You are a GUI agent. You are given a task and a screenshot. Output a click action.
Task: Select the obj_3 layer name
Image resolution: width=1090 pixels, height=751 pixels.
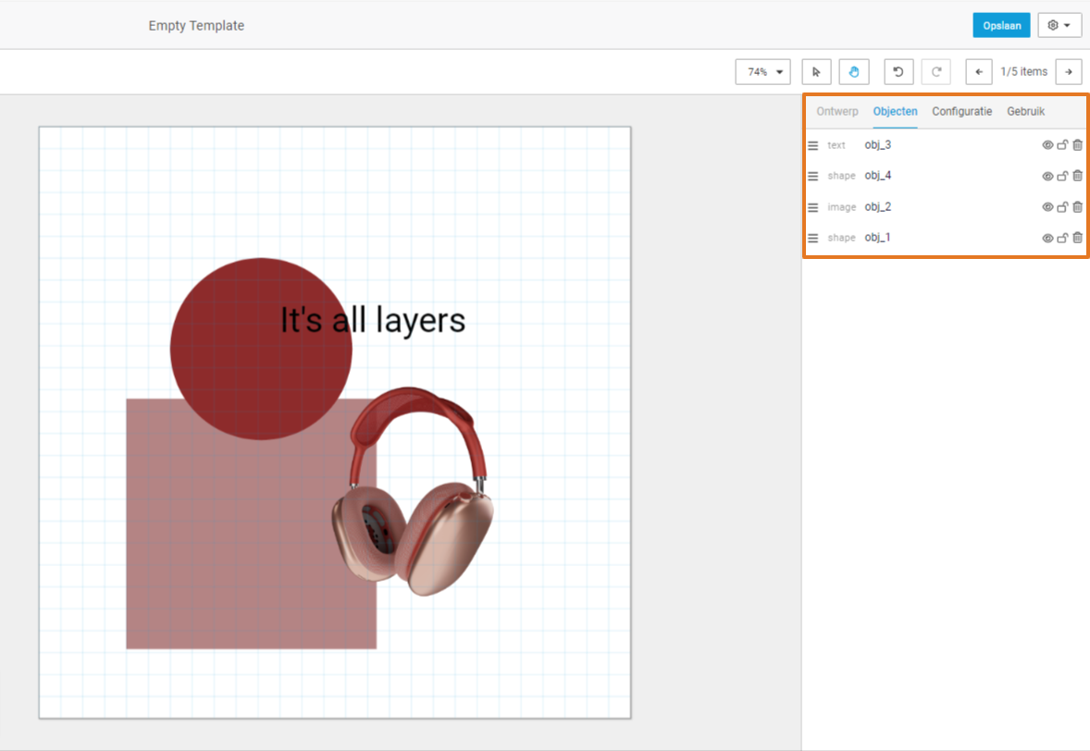tap(878, 145)
